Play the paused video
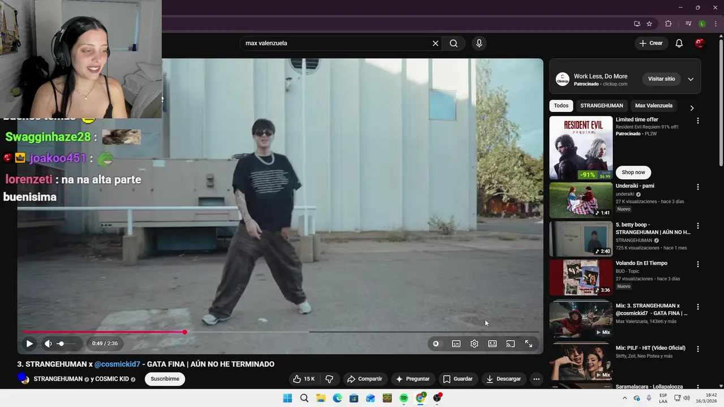This screenshot has width=724, height=407. click(29, 343)
